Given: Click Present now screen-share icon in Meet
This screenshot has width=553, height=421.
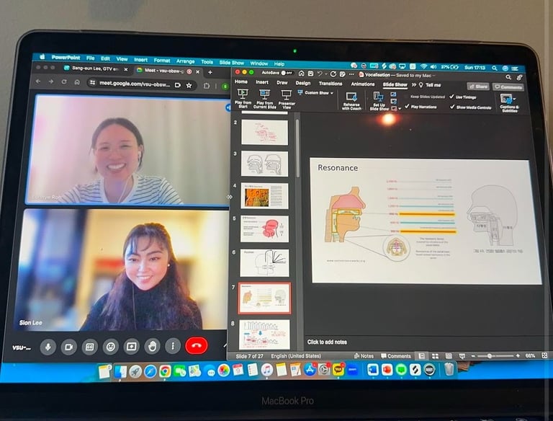Looking at the screenshot, I should [x=131, y=347].
